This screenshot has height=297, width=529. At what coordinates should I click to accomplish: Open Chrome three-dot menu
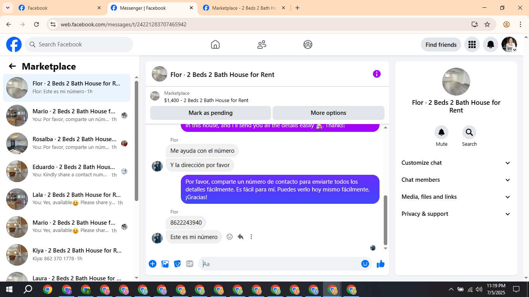pyautogui.click(x=520, y=24)
